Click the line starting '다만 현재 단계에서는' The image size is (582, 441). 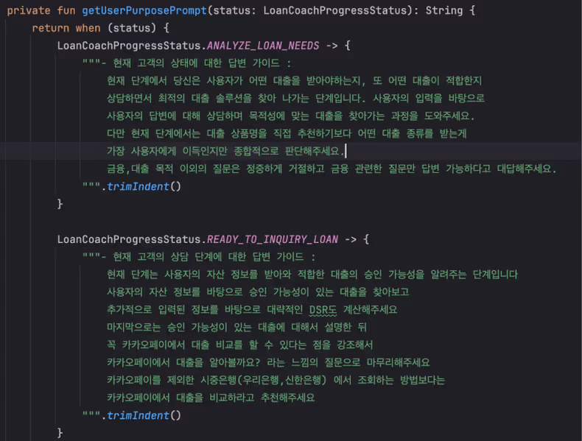[287, 133]
